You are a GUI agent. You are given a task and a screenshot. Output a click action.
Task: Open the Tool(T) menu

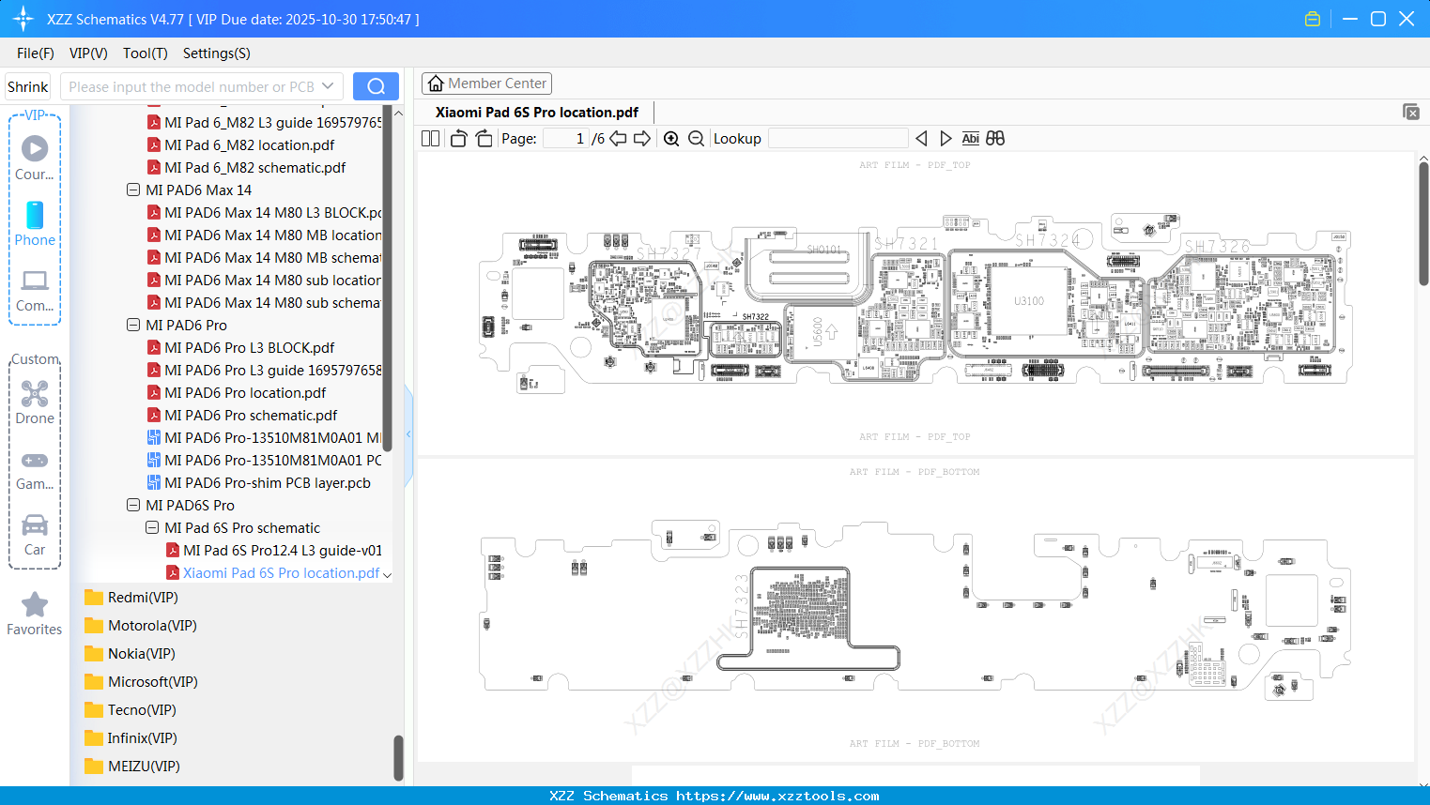pyautogui.click(x=146, y=53)
